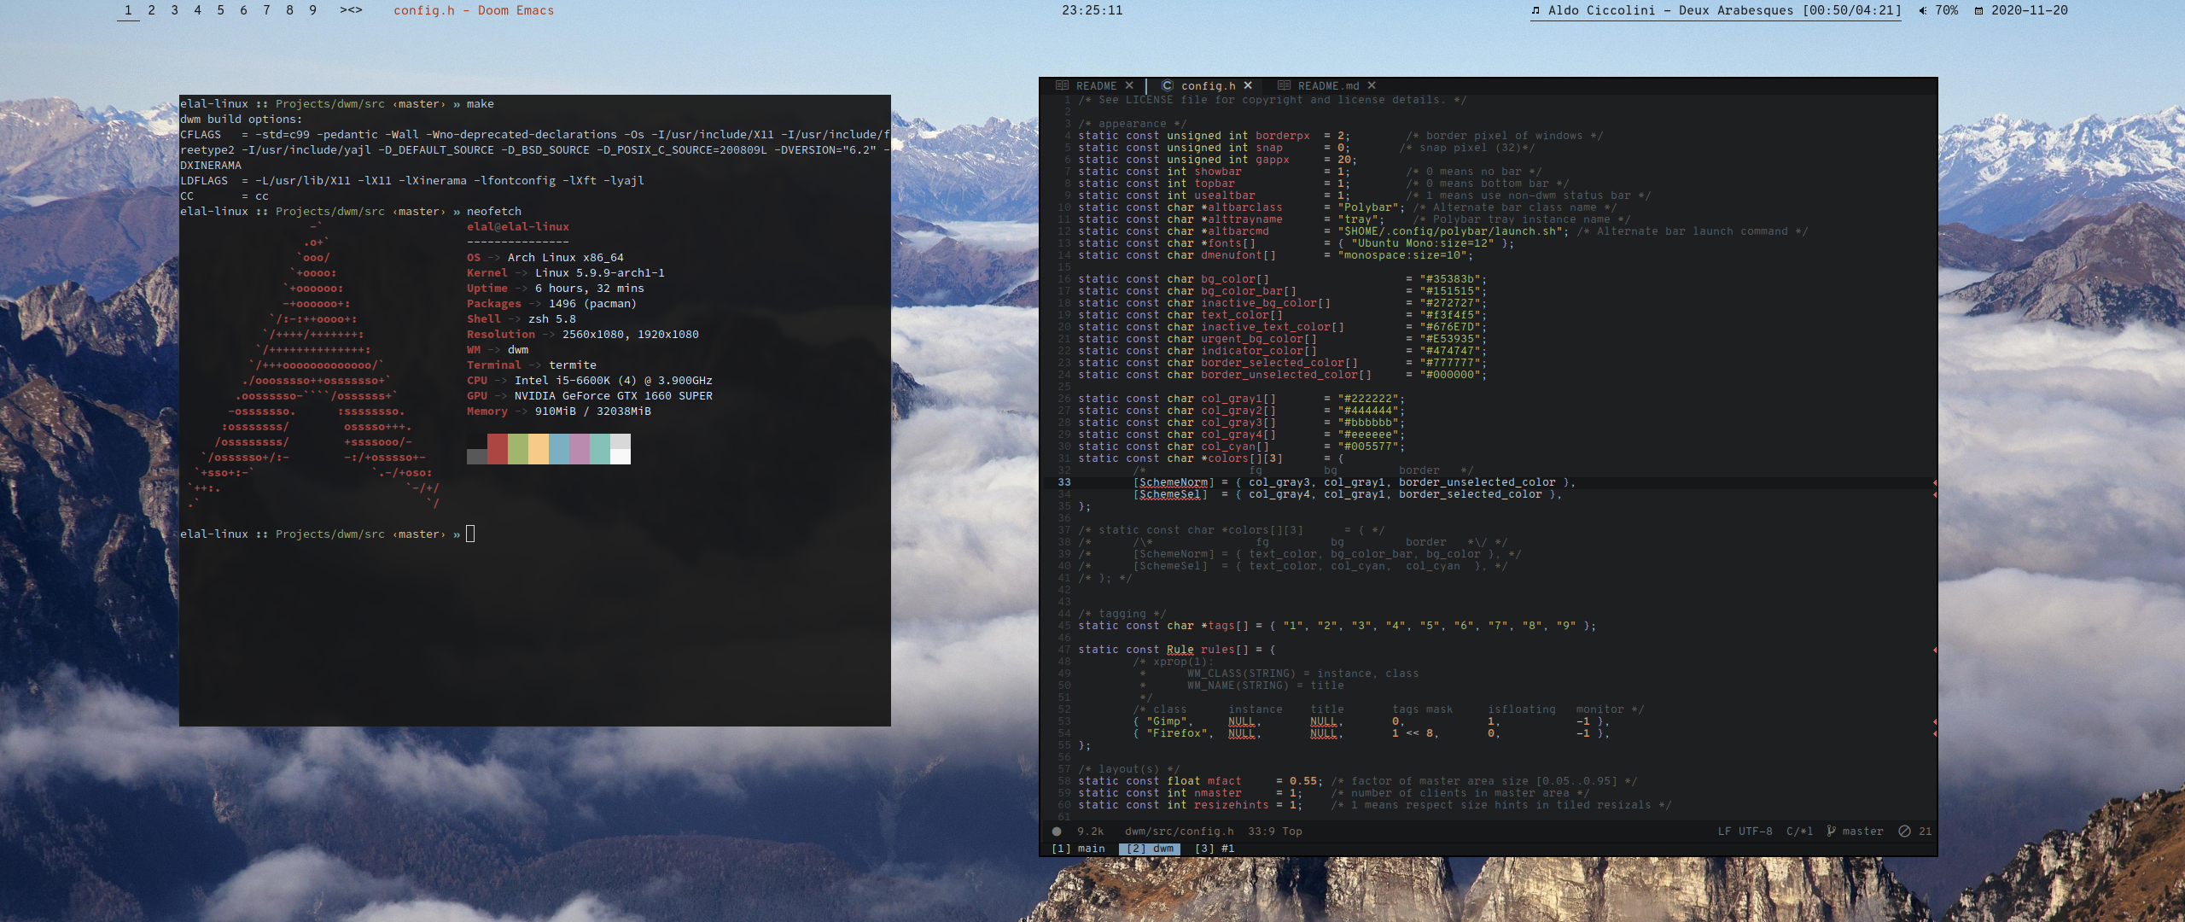This screenshot has height=922, width=2185.
Task: Click the clock 23:25:11 in bar
Action: [x=1092, y=10]
